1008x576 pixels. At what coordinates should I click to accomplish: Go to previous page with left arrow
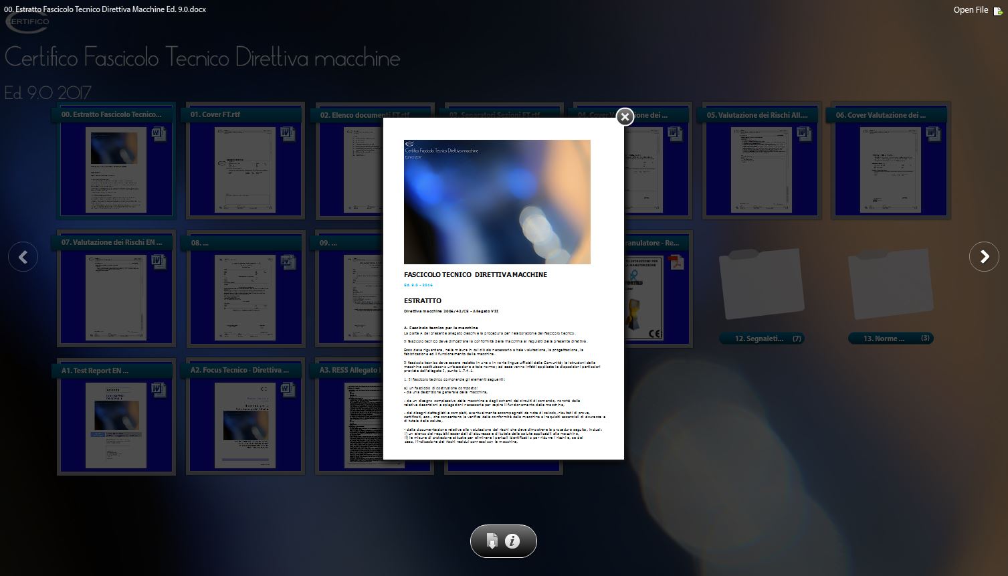(23, 257)
